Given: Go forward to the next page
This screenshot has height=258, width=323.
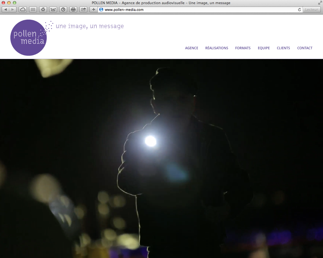Looking at the screenshot, I should coord(13,10).
